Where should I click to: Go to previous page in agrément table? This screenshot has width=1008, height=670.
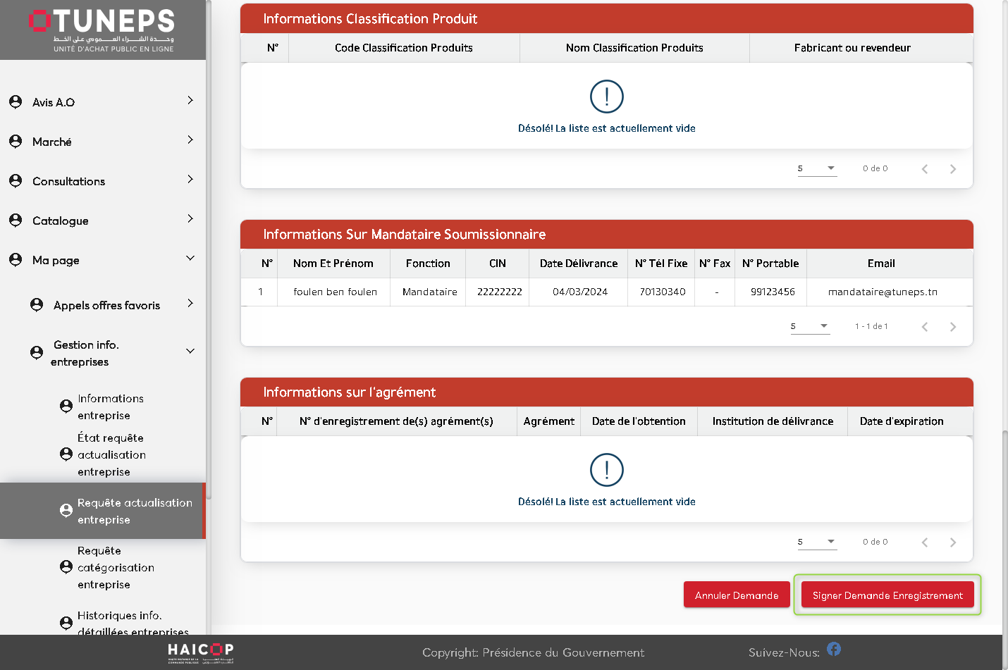pos(925,542)
